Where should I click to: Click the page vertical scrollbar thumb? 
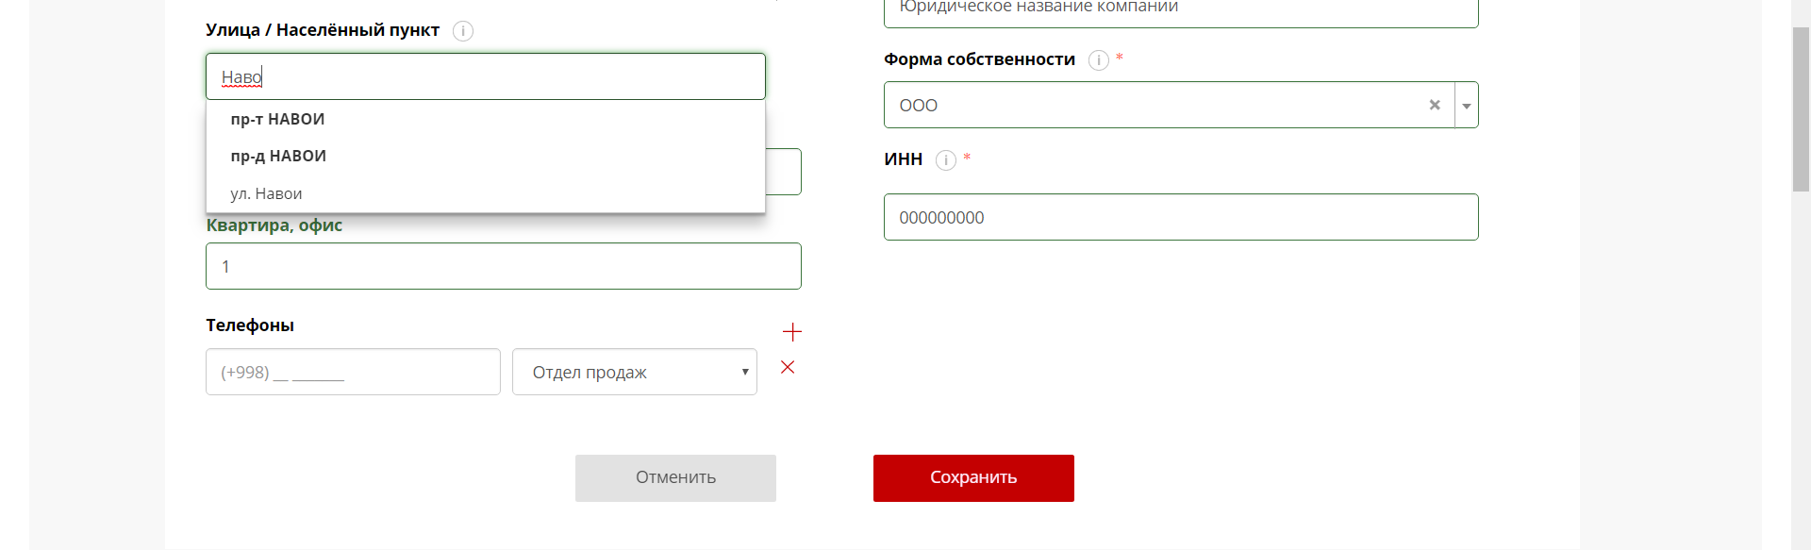pos(1801,108)
